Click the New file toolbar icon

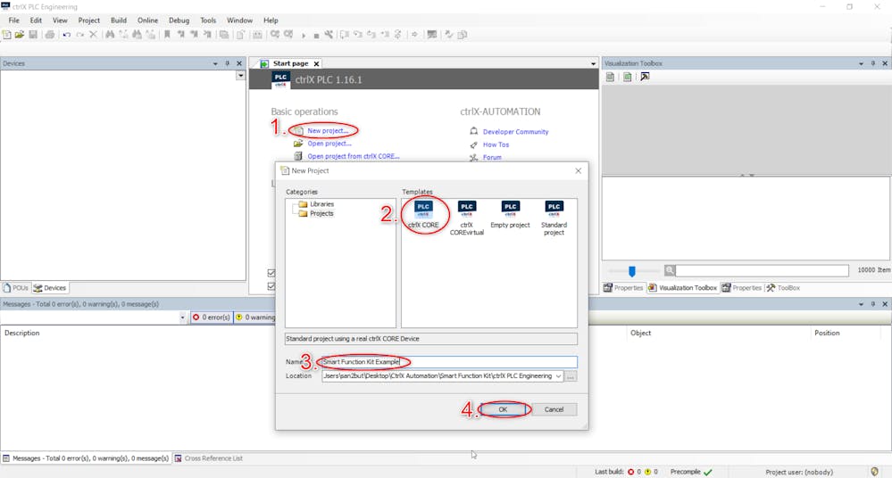point(6,35)
